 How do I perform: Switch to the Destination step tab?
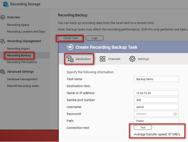click(79, 59)
